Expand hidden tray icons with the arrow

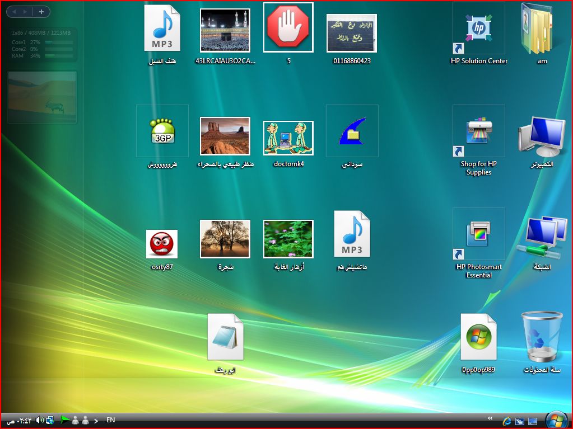96,421
